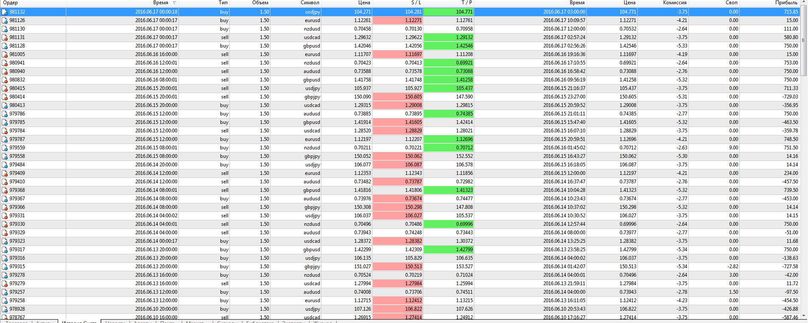The image size is (808, 323).
Task: Select the red S/L cell 106.822
Action: click(397, 309)
